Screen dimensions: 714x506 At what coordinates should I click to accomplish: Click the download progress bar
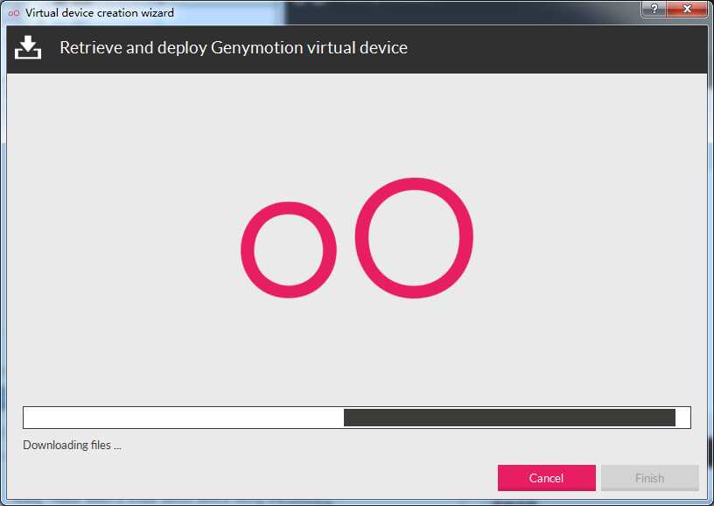click(x=357, y=418)
